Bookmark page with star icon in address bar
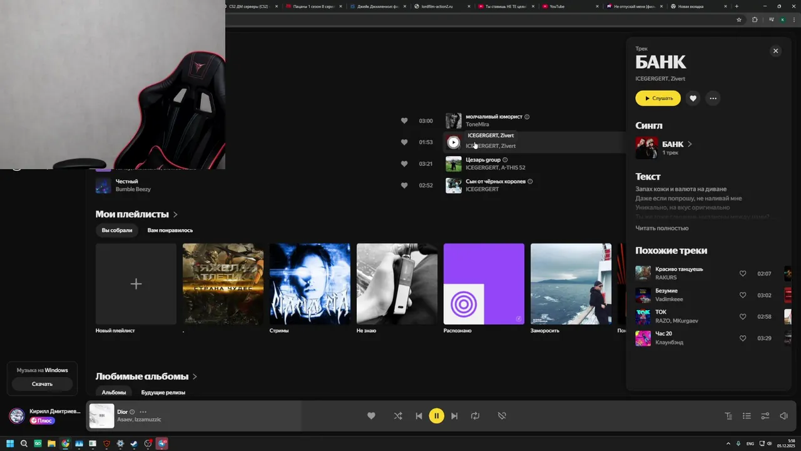 [739, 19]
